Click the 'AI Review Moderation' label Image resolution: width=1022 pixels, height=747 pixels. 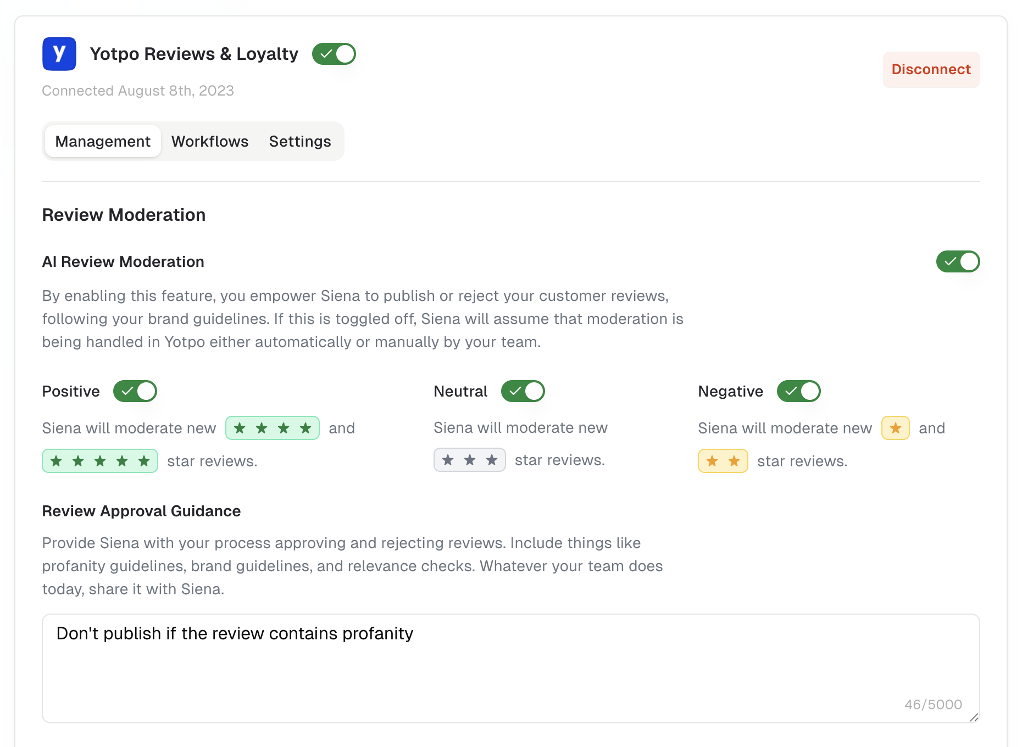[123, 261]
